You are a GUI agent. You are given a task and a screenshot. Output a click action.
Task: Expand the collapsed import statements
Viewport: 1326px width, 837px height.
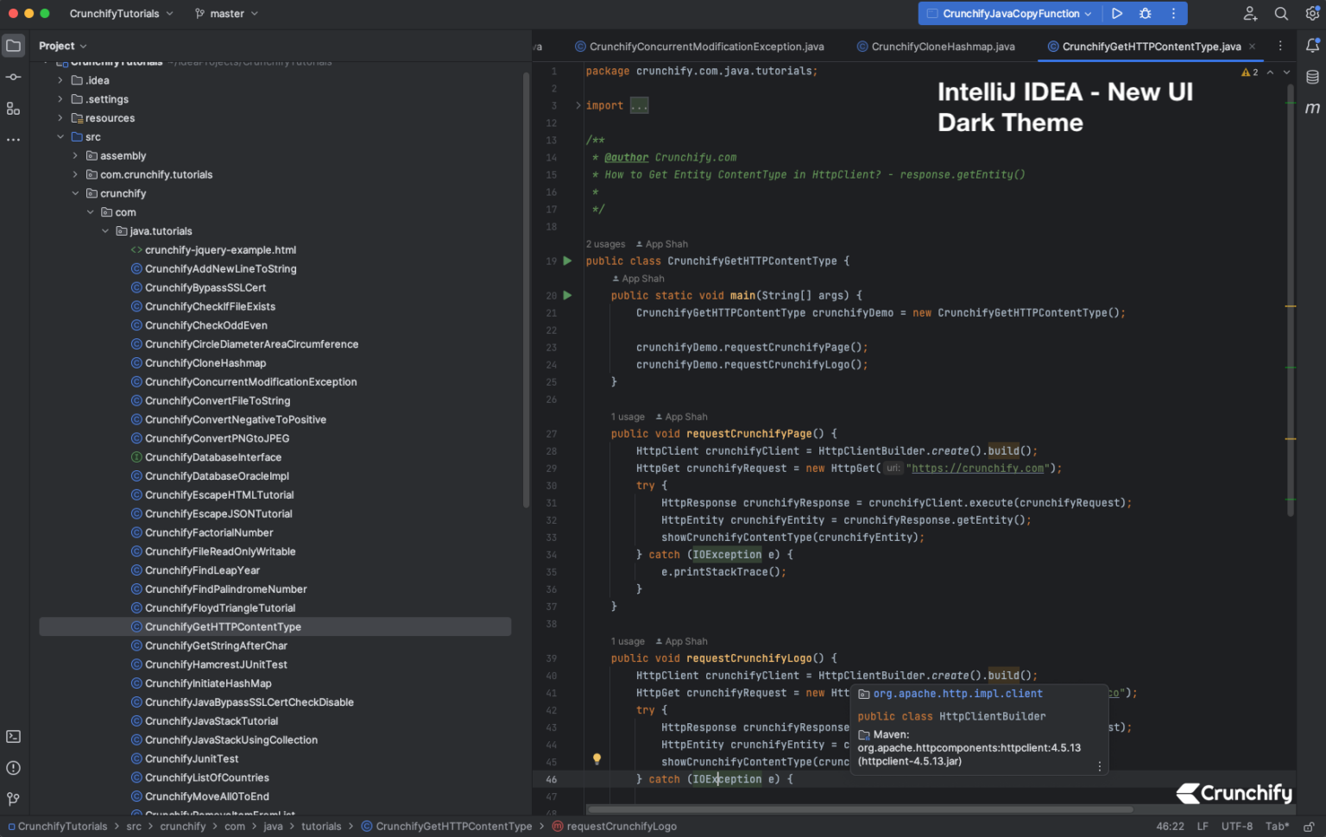(x=638, y=104)
